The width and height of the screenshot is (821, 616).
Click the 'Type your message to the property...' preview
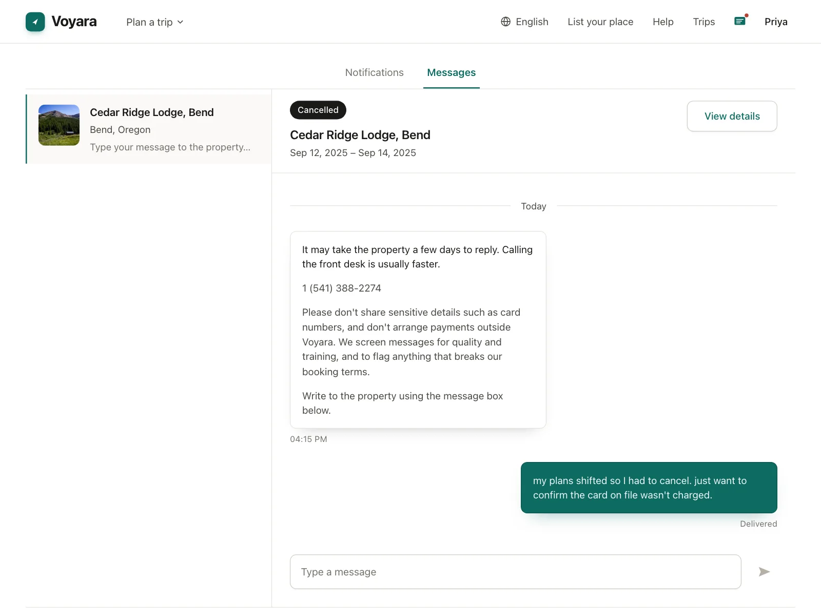[170, 147]
